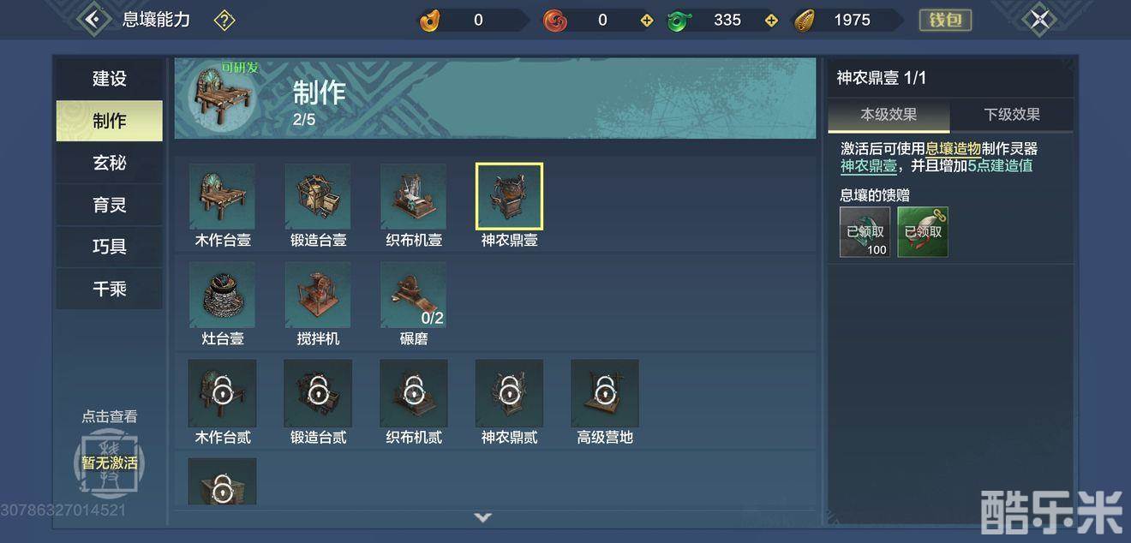Open the 玄秘 category in sidebar
This screenshot has height=543, width=1131.
110,163
